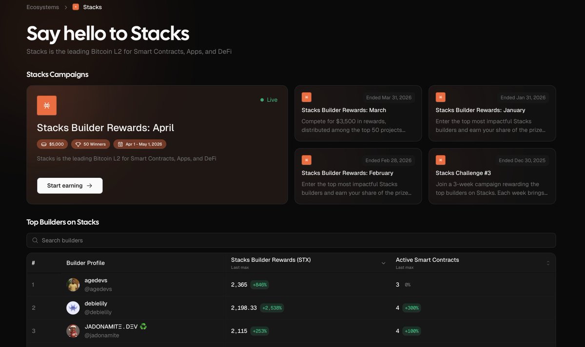Open Stacks Challenge #3 card

click(492, 176)
